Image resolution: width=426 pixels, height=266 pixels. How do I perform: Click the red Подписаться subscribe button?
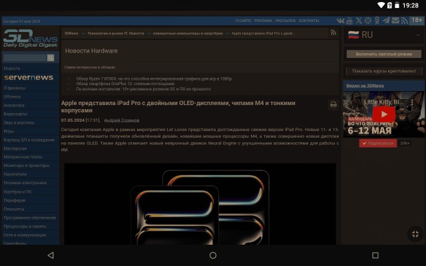tap(378, 143)
